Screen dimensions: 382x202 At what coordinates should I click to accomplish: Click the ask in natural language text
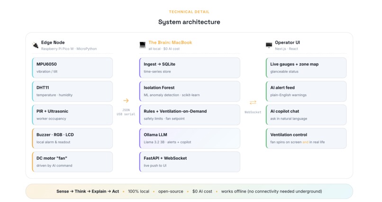pos(289,119)
